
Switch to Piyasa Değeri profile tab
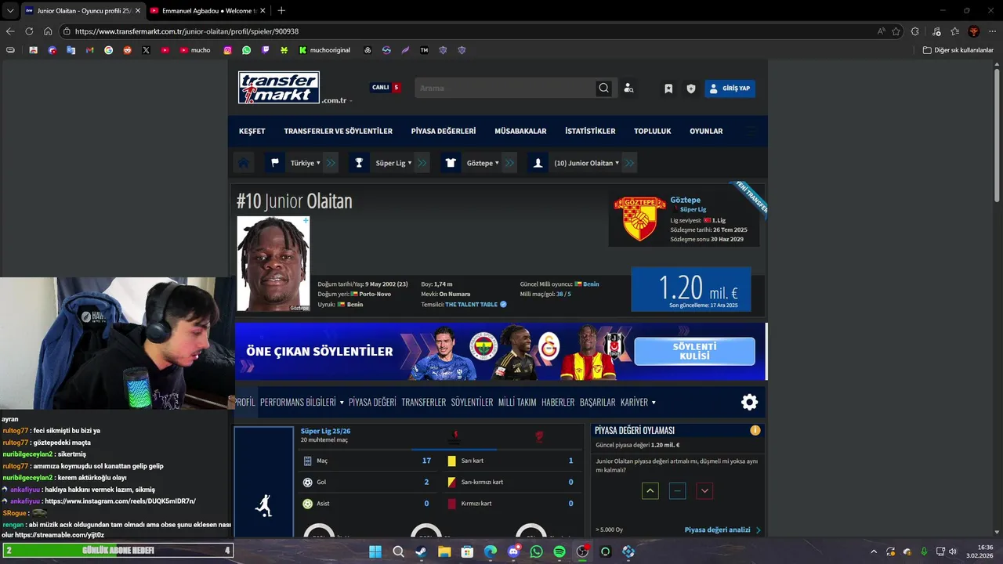point(372,402)
